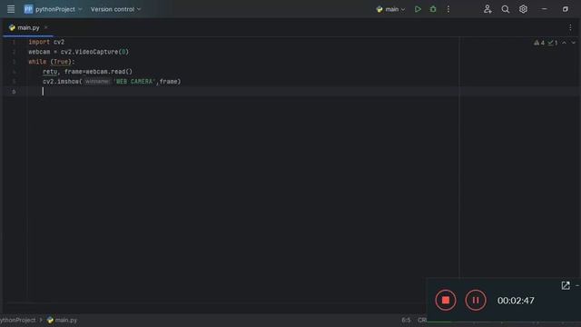Click the winname parameter hint

(x=97, y=82)
